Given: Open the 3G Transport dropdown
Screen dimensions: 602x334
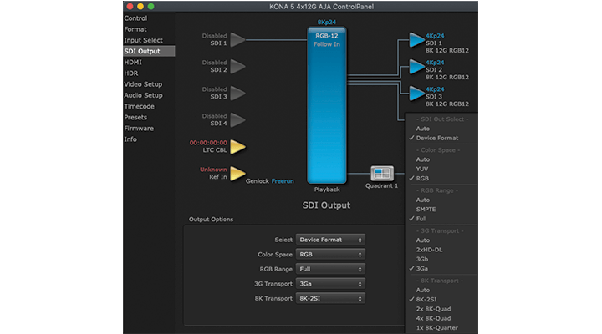Looking at the screenshot, I should [x=330, y=284].
